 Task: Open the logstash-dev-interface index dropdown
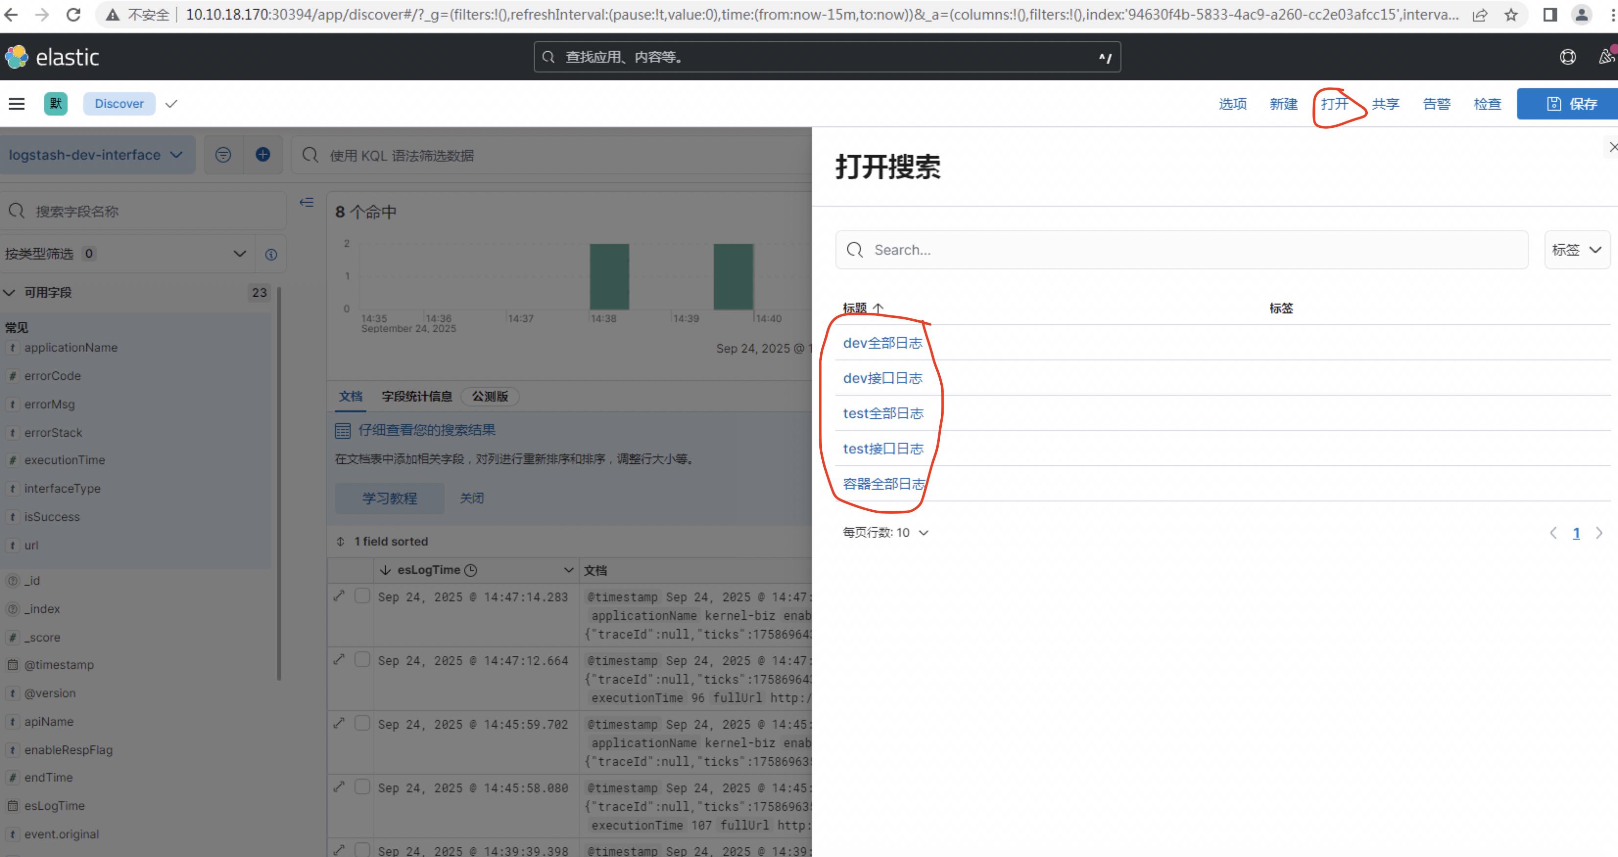(98, 155)
